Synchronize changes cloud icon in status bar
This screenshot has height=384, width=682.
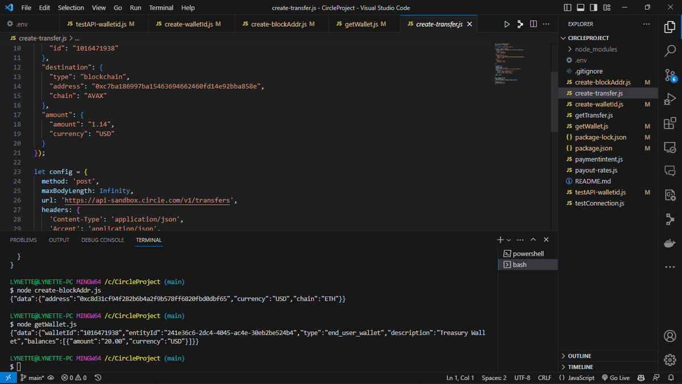pyautogui.click(x=50, y=378)
